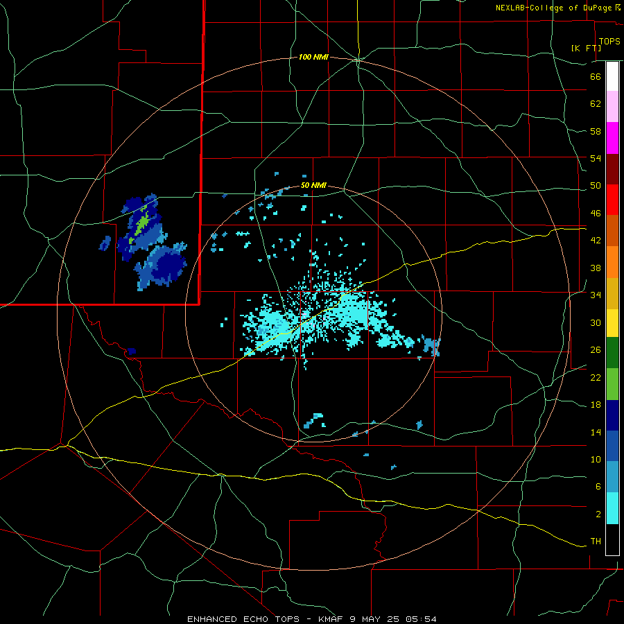Select the light green 22 K FT legend swatch
This screenshot has height=624, width=624.
point(612,384)
